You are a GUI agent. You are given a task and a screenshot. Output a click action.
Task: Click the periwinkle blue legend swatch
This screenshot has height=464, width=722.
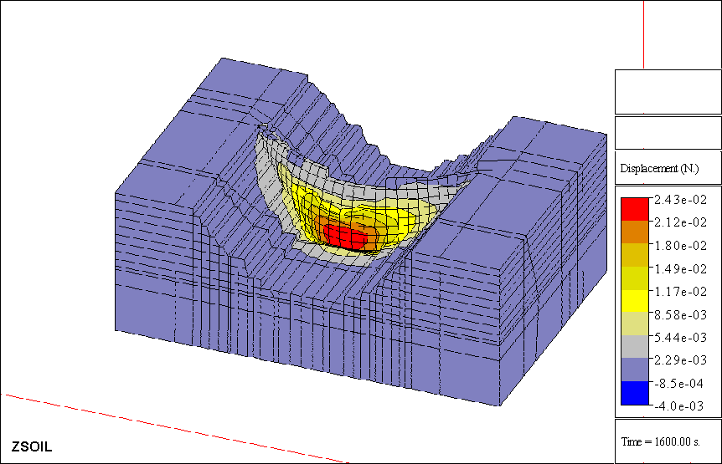pyautogui.click(x=635, y=370)
